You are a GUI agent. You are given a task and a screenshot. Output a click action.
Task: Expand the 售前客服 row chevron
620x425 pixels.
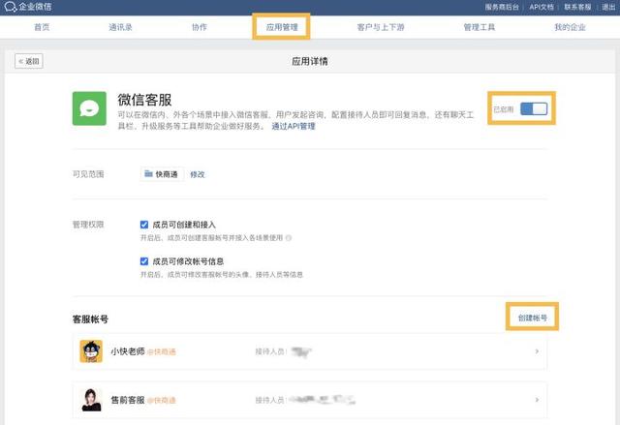coord(537,400)
